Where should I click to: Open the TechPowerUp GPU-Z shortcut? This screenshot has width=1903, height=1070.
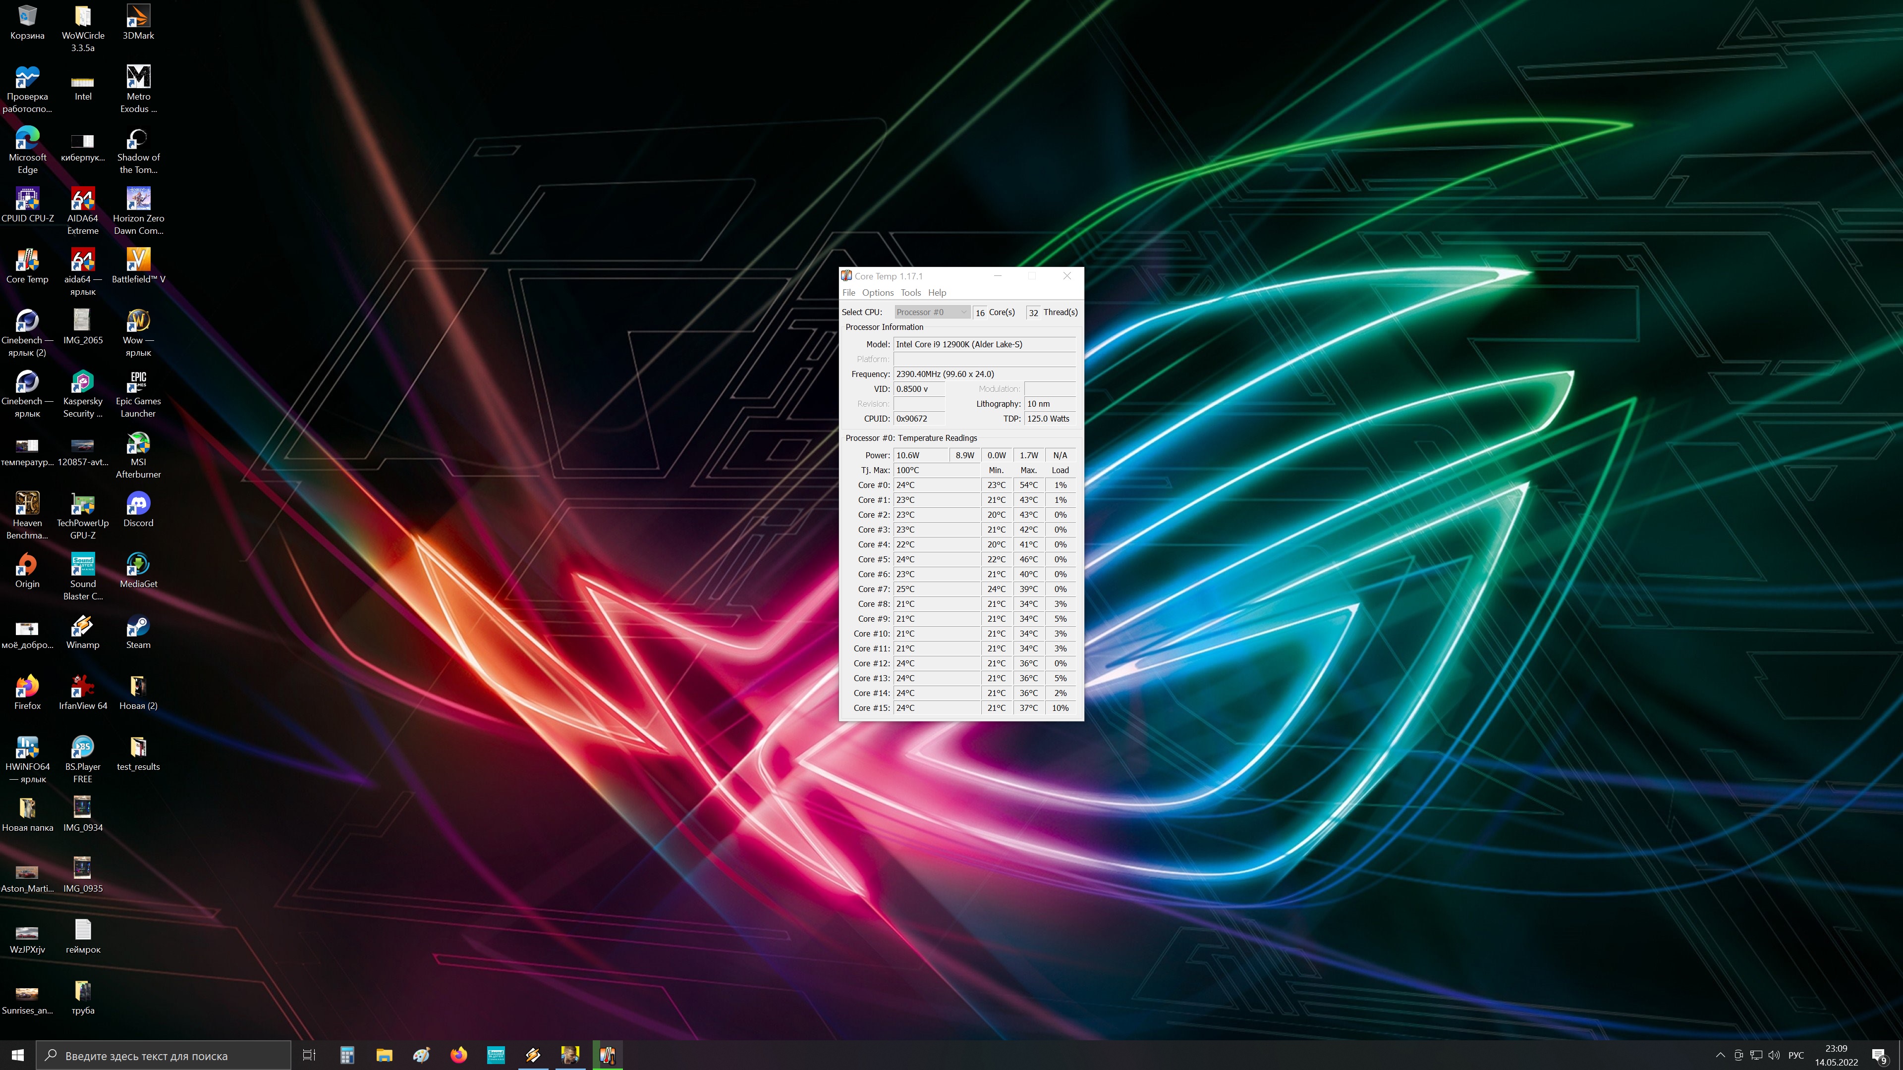pyautogui.click(x=83, y=504)
